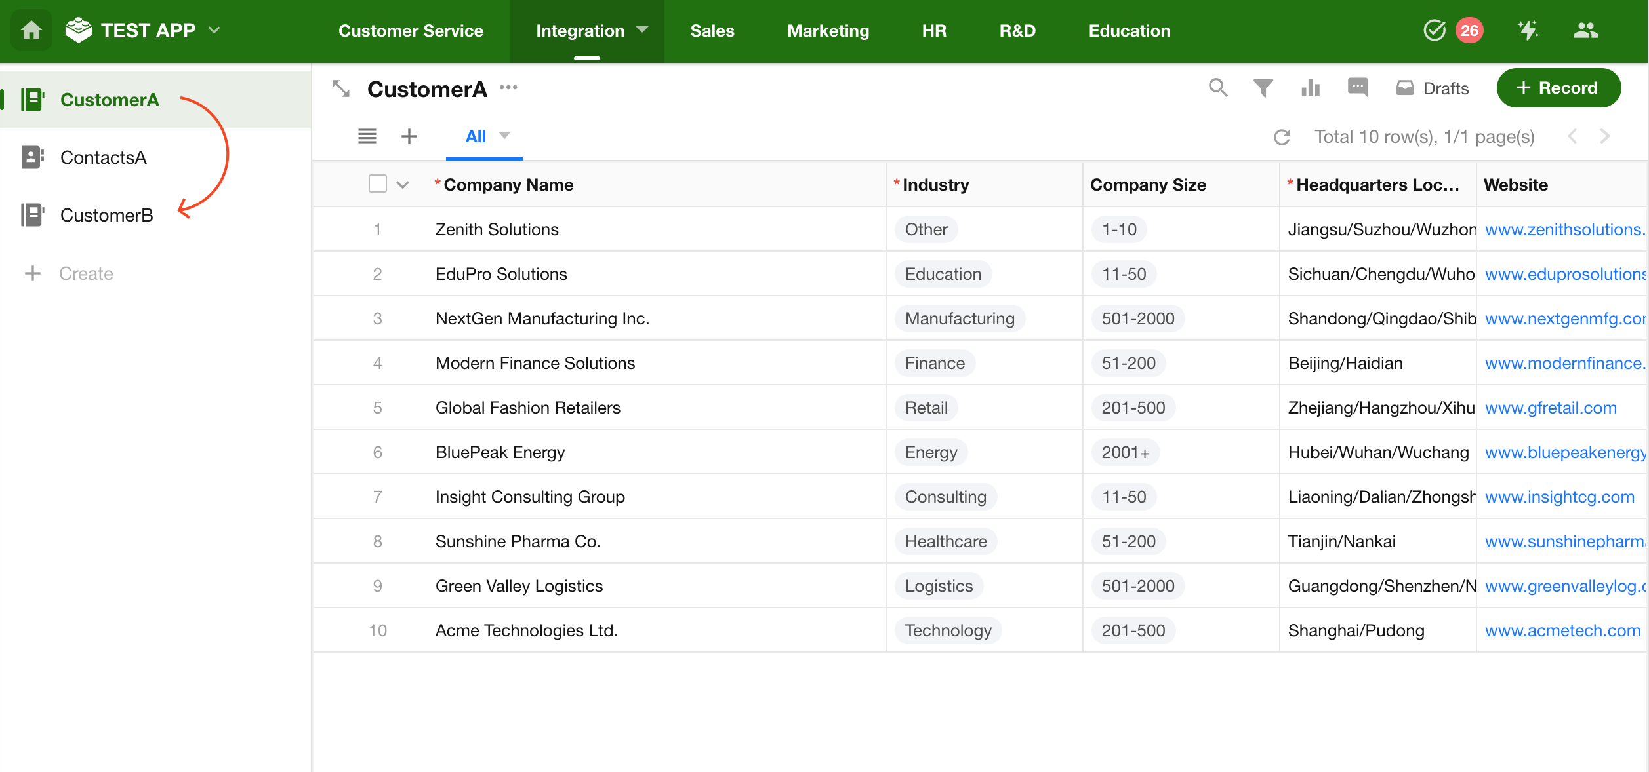Open the lightning bolt automation icon
1649x772 pixels.
click(x=1528, y=30)
